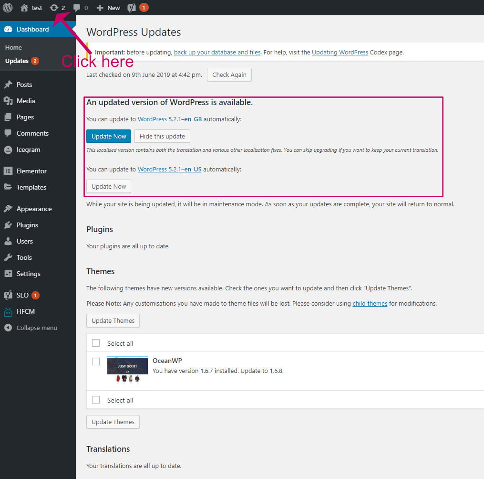Click the home icon beside test
Viewport: 484px width, 479px height.
click(x=24, y=8)
